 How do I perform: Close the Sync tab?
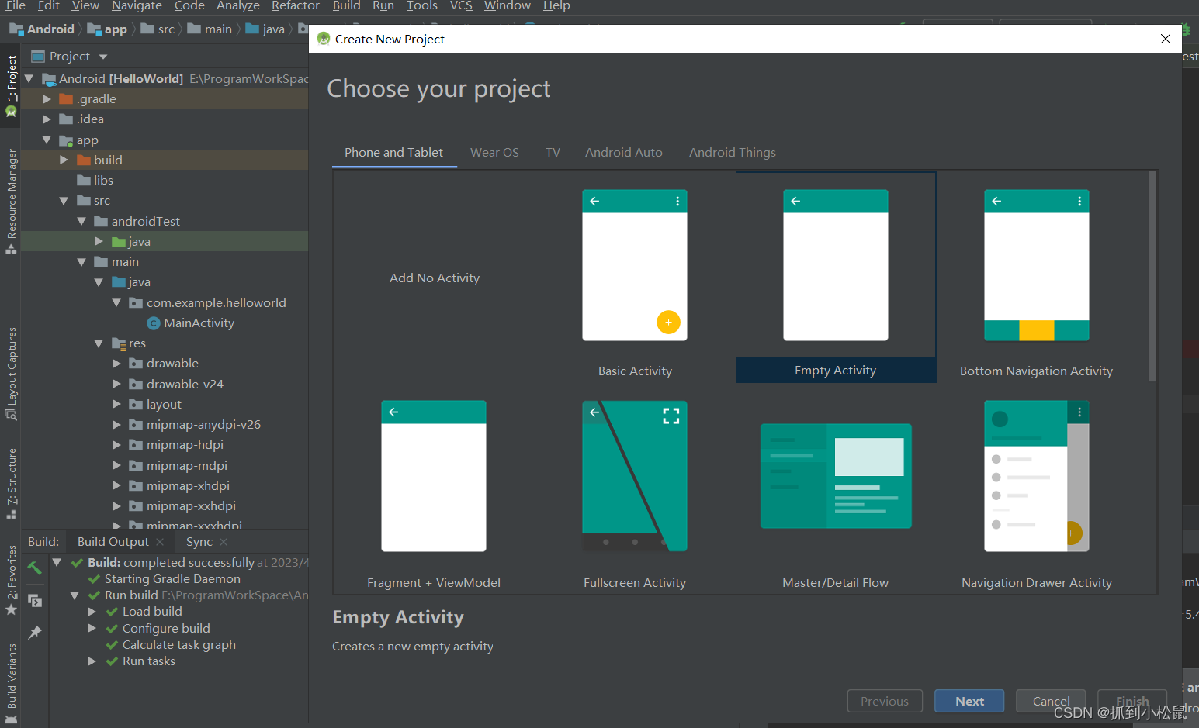(x=224, y=542)
